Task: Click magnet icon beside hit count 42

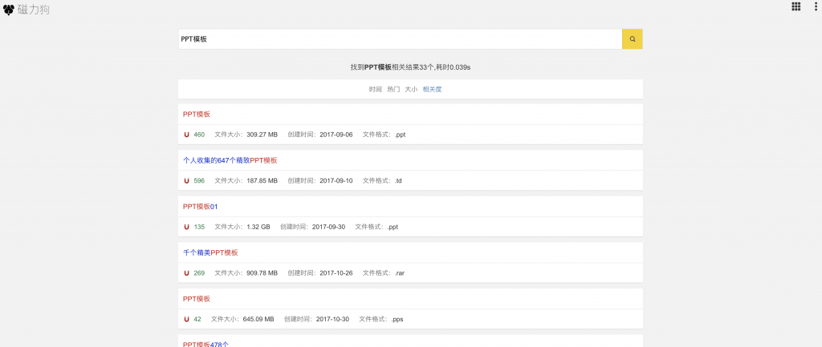Action: click(186, 319)
